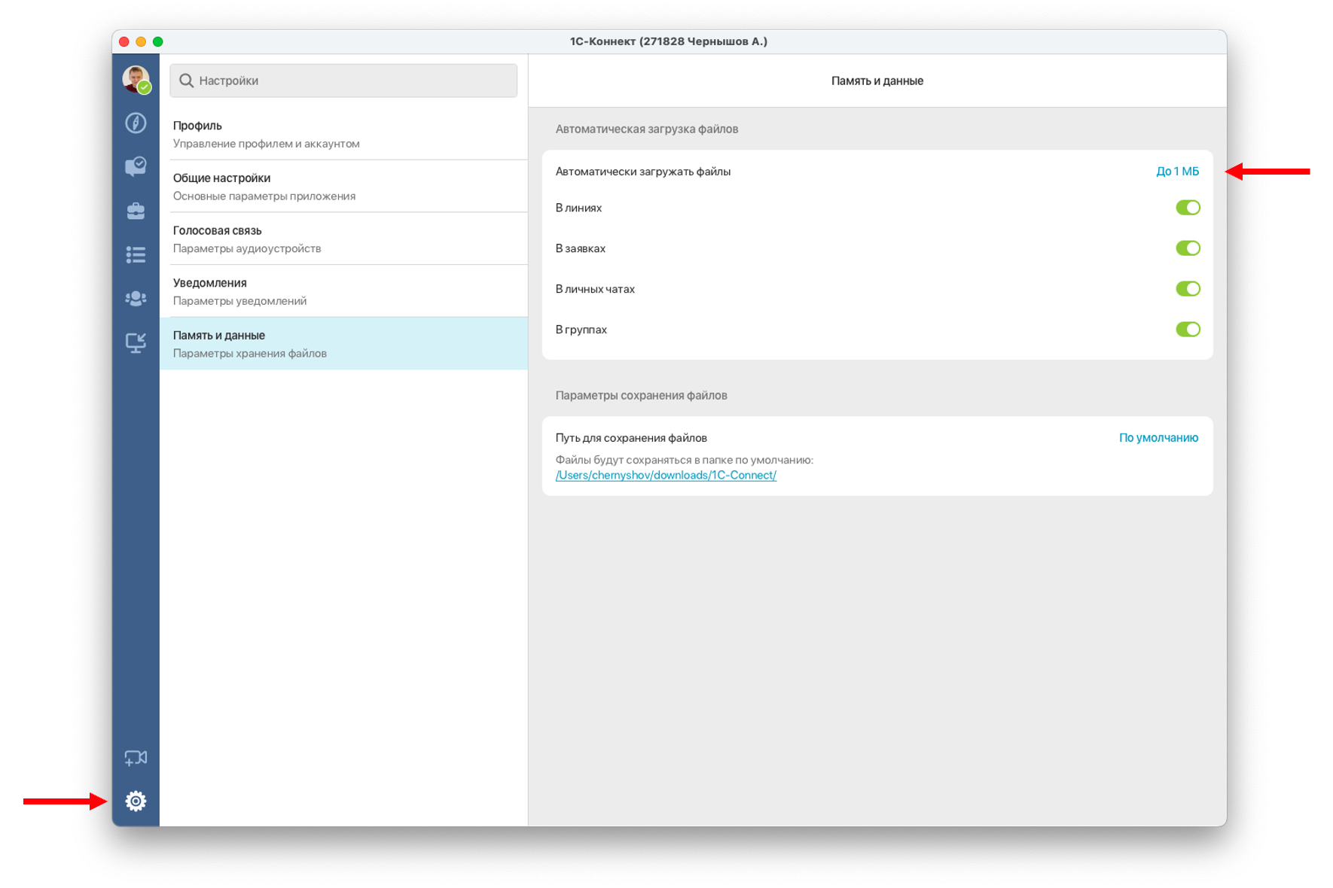This screenshot has height=888, width=1333.
Task: Disable auto-download in lines toggle
Action: [1187, 208]
